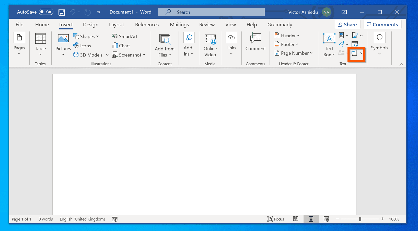Insert an Online Video
This screenshot has height=231, width=418.
[210, 45]
